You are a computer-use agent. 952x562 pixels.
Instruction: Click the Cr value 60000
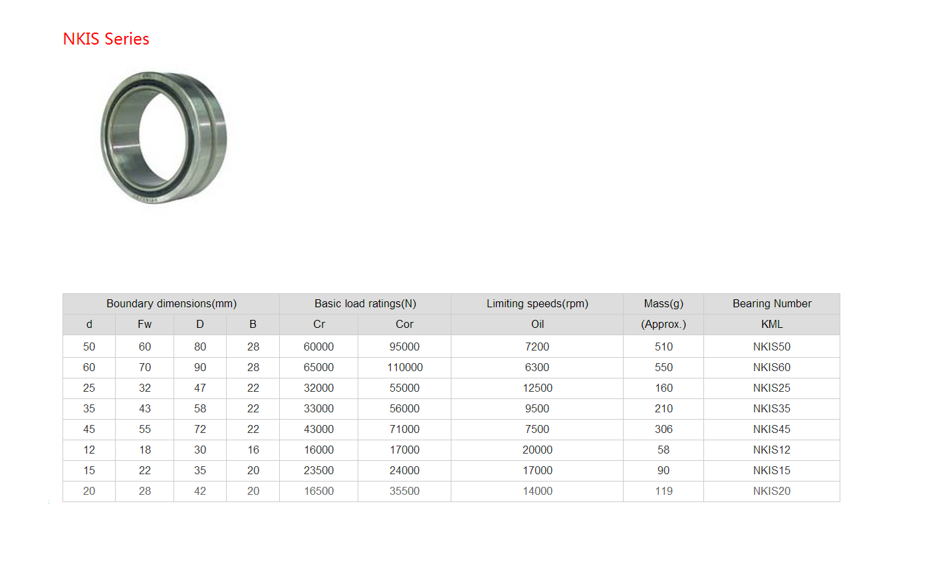coord(319,347)
